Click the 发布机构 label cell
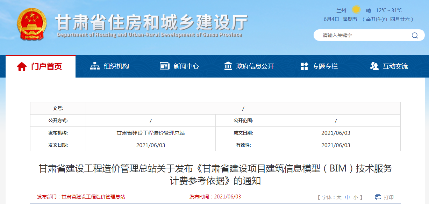Screen dimensions: 429x204 point(58,133)
